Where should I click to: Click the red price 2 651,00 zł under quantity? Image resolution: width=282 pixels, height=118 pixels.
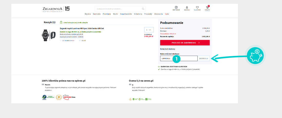(148, 36)
